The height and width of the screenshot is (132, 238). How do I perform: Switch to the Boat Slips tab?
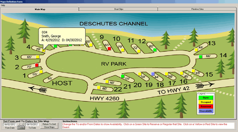point(119,9)
